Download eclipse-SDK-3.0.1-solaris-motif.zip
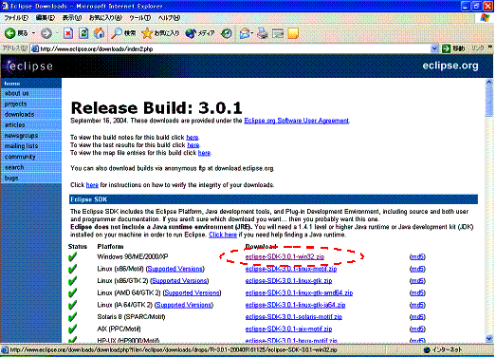 click(294, 317)
